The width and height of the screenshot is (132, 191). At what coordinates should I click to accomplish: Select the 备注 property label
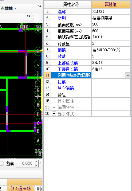pos(62,95)
